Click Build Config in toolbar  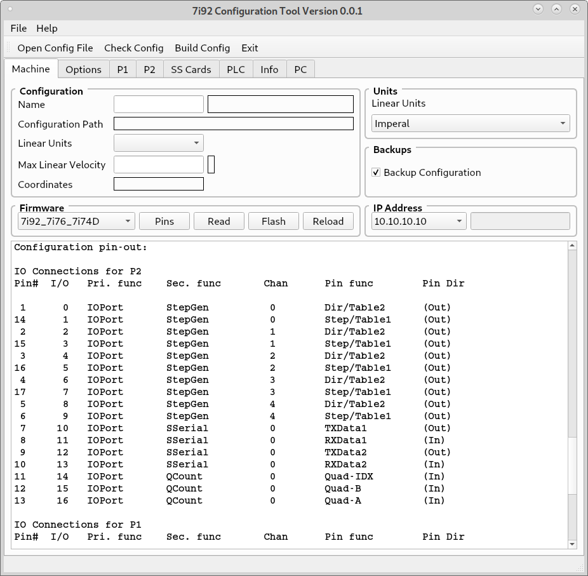(x=202, y=48)
